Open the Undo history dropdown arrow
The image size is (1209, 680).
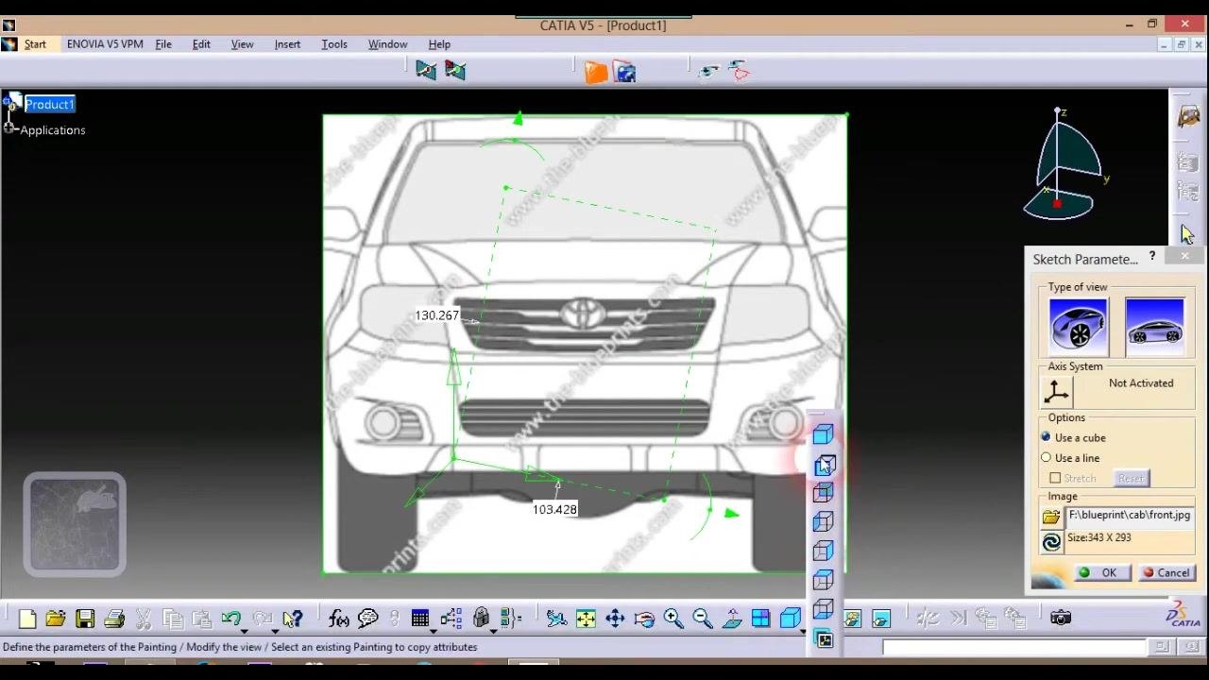click(244, 630)
